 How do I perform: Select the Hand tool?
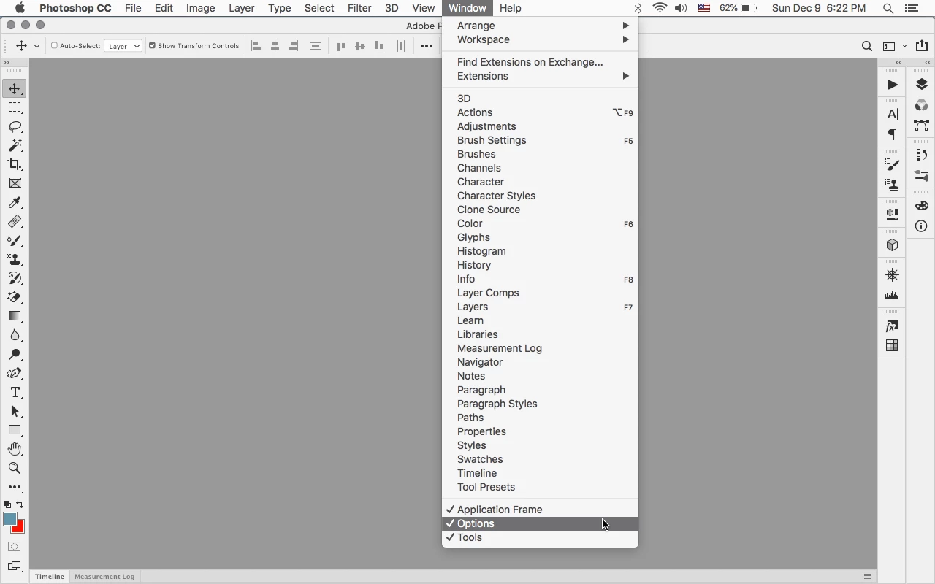15,449
